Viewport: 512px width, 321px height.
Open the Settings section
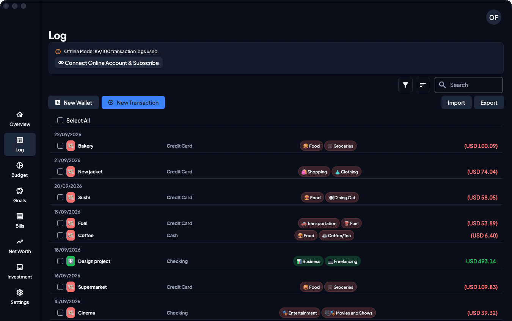(x=20, y=297)
